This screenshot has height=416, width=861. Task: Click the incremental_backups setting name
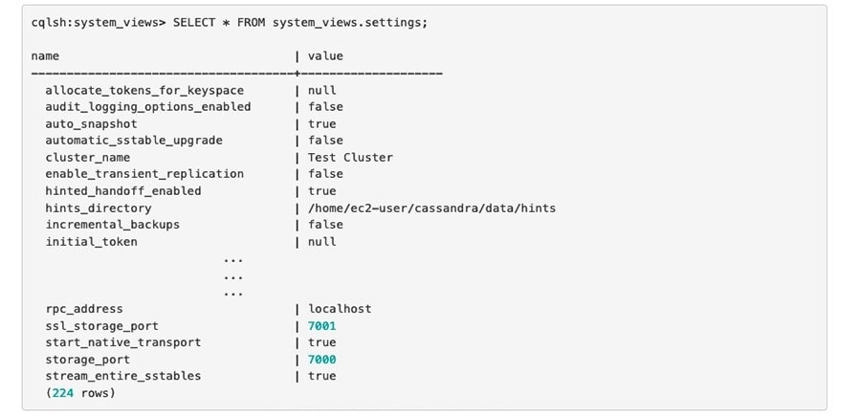112,225
